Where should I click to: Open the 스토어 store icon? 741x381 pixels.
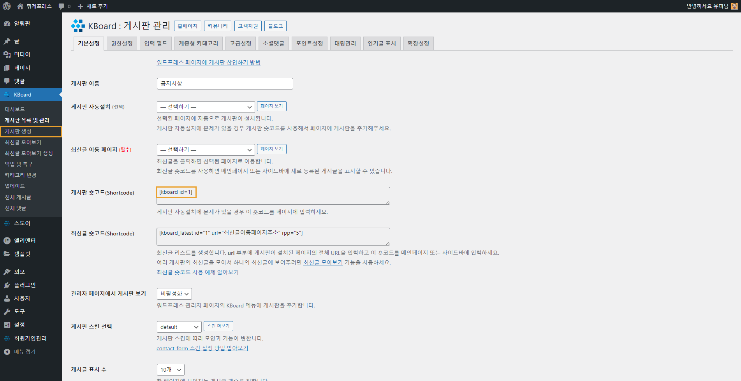7,223
